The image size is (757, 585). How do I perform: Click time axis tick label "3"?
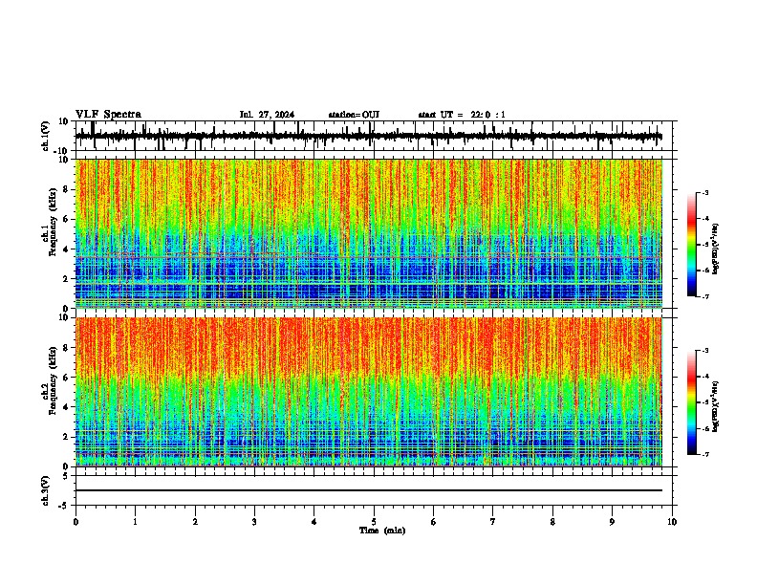(x=254, y=522)
